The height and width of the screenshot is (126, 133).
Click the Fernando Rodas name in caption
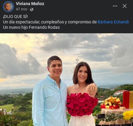(44, 27)
